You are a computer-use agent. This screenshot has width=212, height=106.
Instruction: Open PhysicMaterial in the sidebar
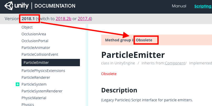(34, 98)
